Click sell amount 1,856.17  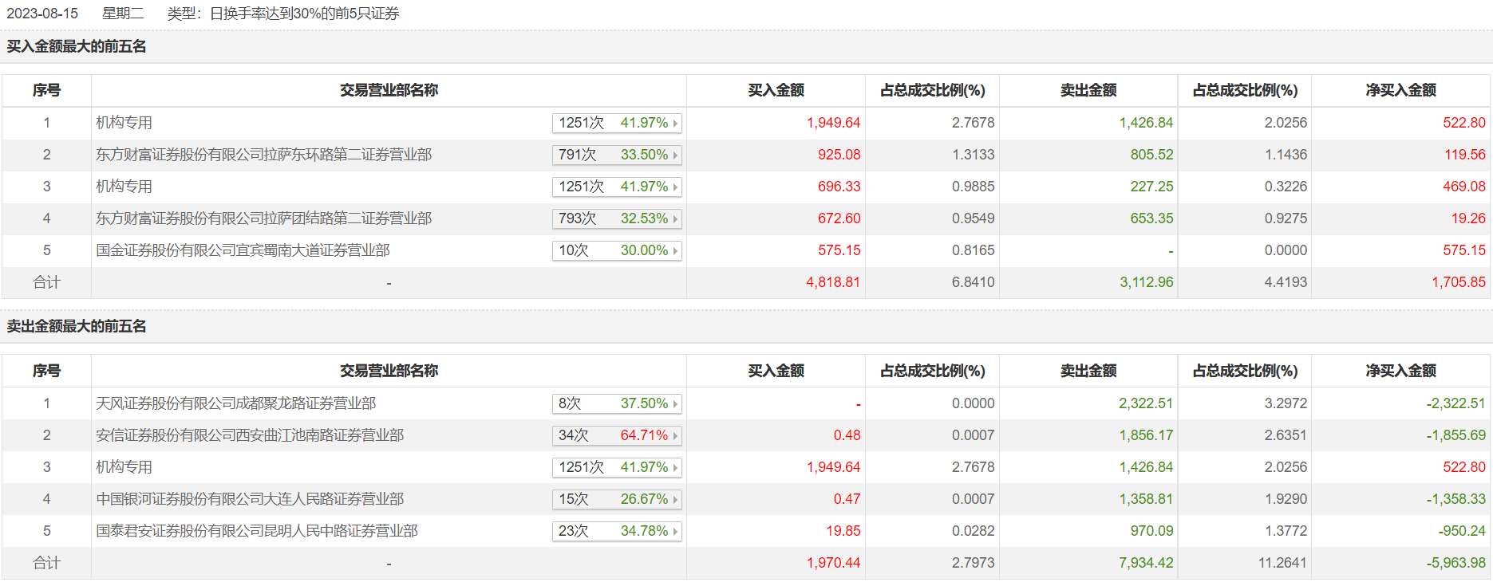coord(1146,435)
